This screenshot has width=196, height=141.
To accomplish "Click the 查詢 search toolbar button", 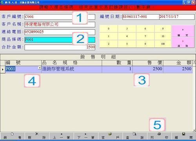I will 135,136.
